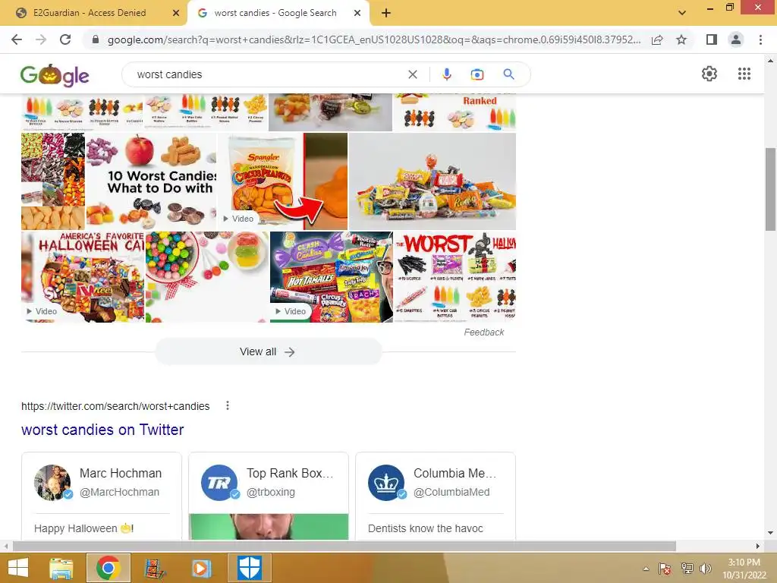
Task: Open the network status tray icon
Action: 687,569
